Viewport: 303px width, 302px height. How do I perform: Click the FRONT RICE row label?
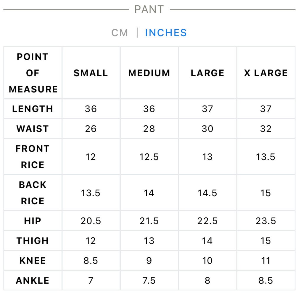[33, 157]
